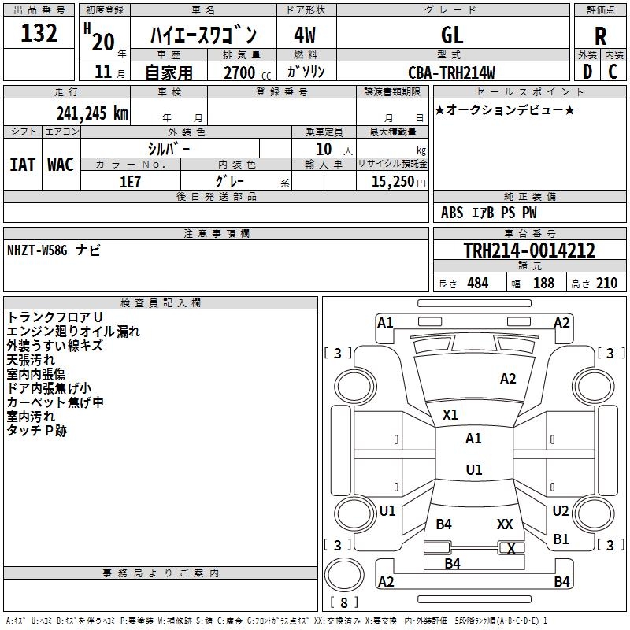The width and height of the screenshot is (630, 630).
Task: Select the A1 mark at front bumper corner
Action: (385, 322)
